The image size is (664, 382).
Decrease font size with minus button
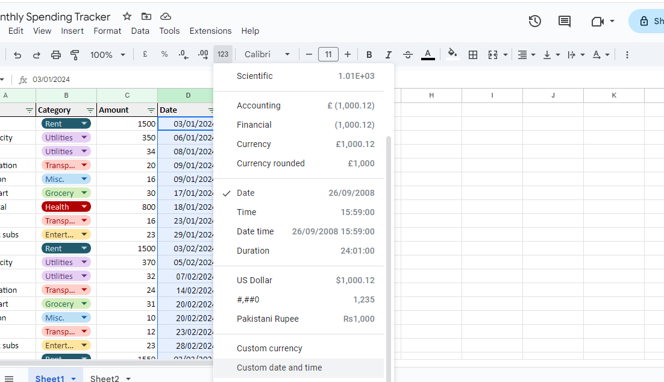pyautogui.click(x=309, y=54)
